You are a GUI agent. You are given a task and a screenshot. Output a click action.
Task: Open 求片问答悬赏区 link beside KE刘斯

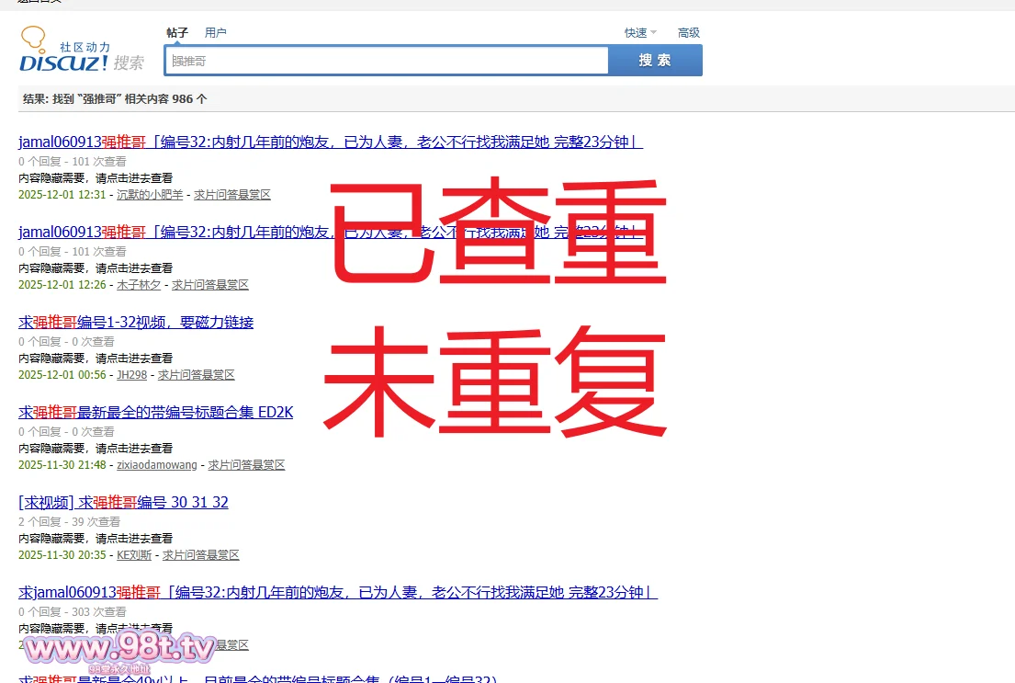200,555
